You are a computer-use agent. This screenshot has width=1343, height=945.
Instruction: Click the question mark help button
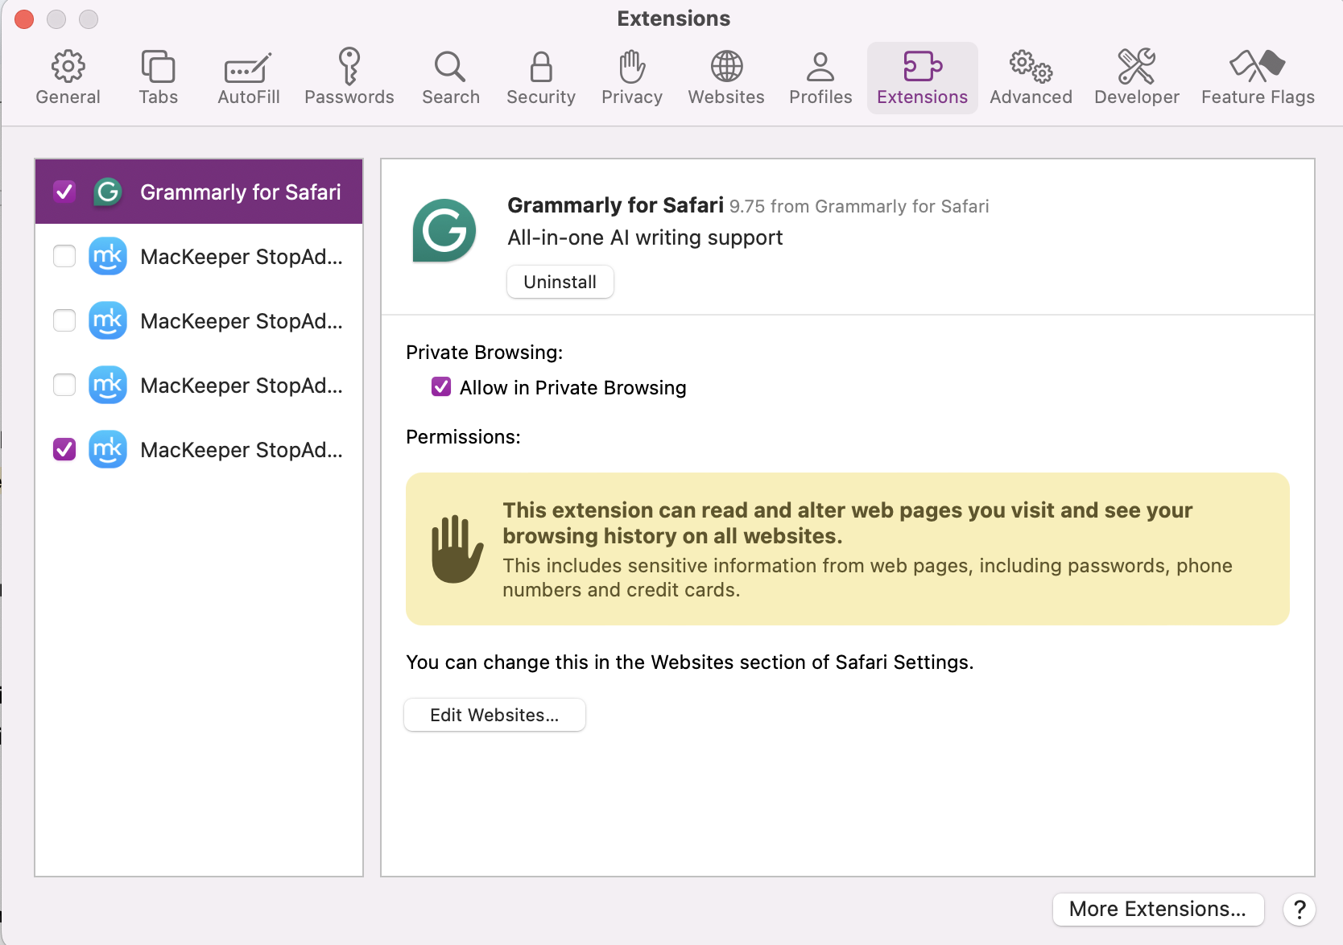(x=1299, y=910)
